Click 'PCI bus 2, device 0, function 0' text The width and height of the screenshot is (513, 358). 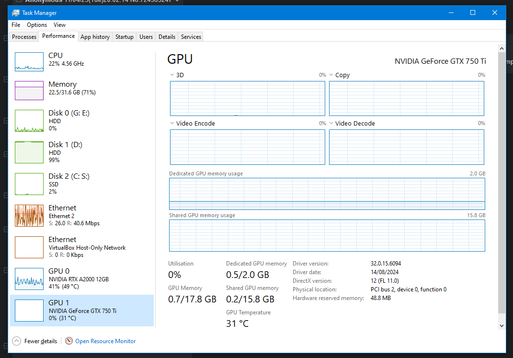click(409, 289)
